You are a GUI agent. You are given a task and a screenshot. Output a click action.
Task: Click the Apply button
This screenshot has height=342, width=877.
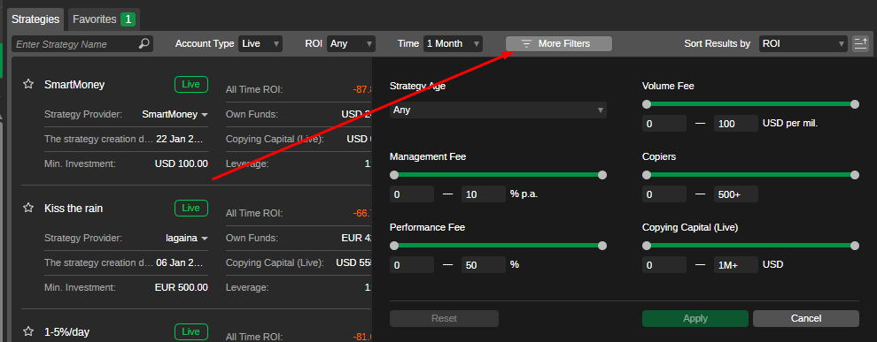[695, 318]
